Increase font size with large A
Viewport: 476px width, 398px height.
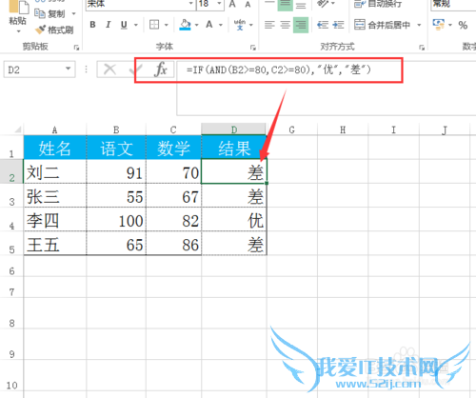232,4
